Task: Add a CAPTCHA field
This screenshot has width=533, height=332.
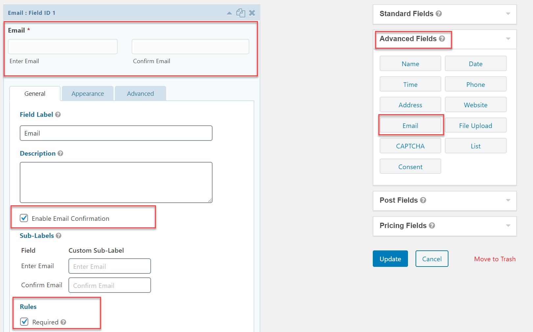Action: [410, 146]
